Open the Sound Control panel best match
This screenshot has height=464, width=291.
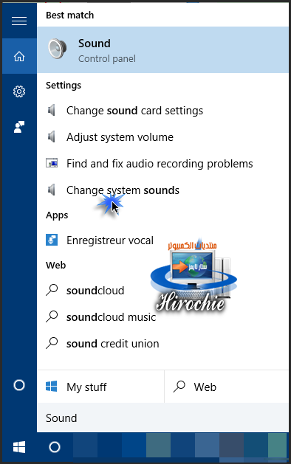click(162, 50)
